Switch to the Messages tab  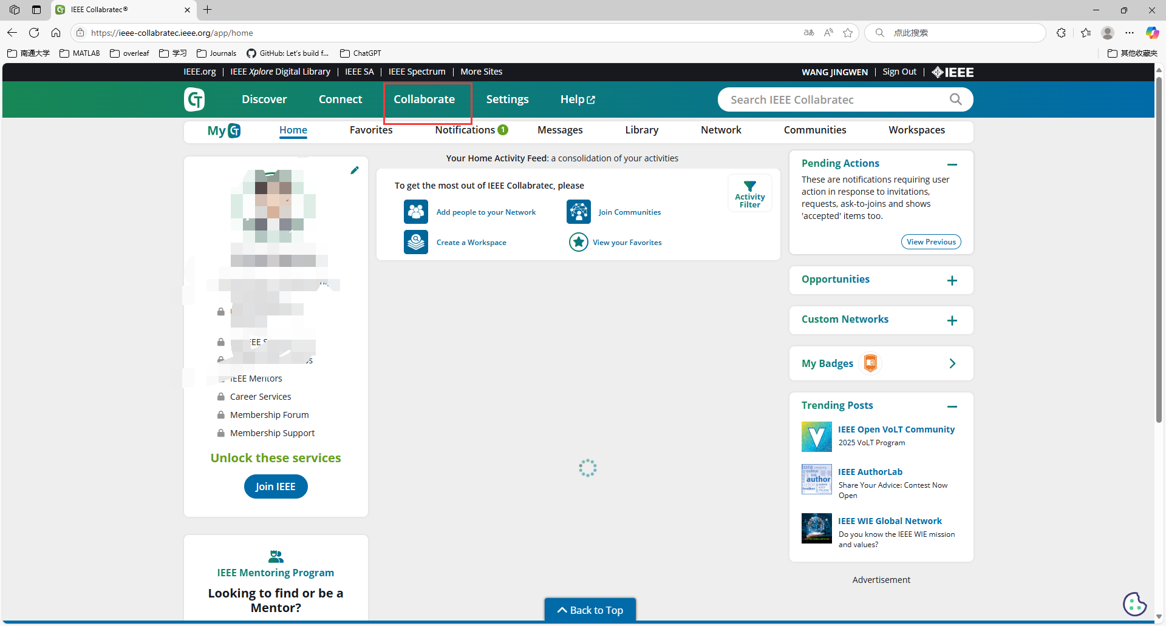(560, 130)
